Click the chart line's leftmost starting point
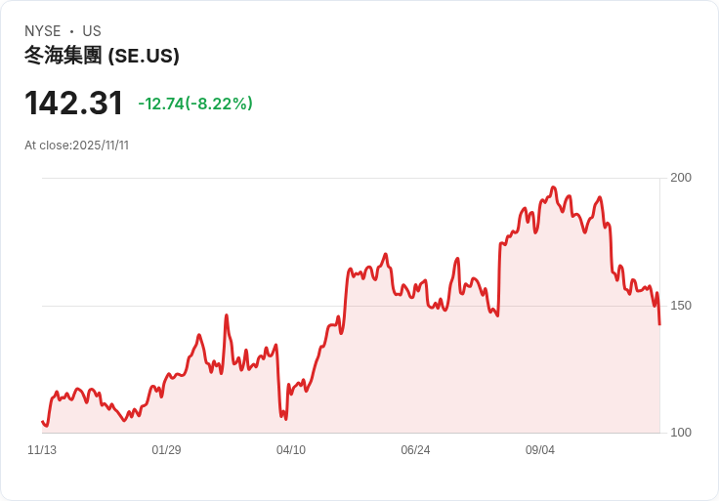This screenshot has height=501, width=719. [42, 422]
